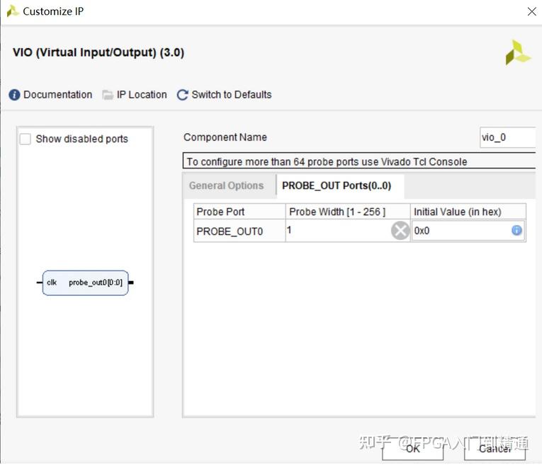Screen dimensions: 542x465
Task: Click the Documentation info icon
Action: (14, 95)
